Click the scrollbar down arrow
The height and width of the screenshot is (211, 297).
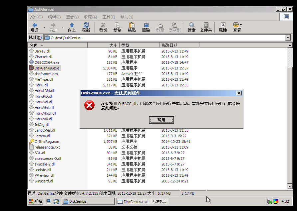point(290,186)
